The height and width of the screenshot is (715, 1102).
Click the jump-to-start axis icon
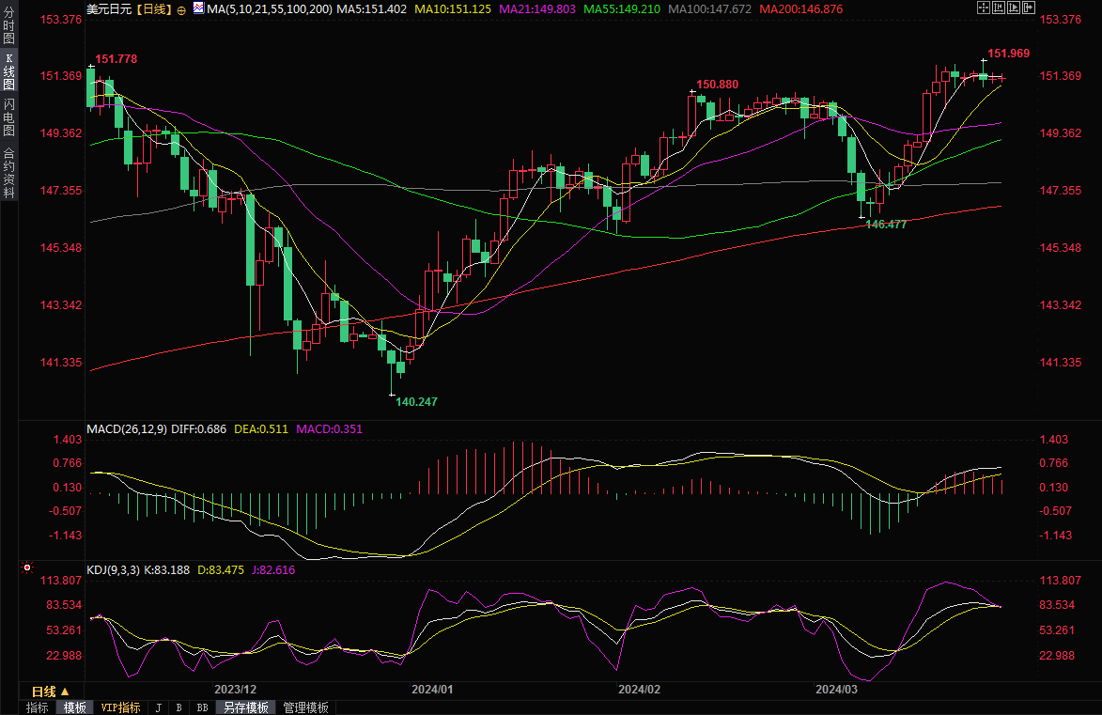pos(999,8)
